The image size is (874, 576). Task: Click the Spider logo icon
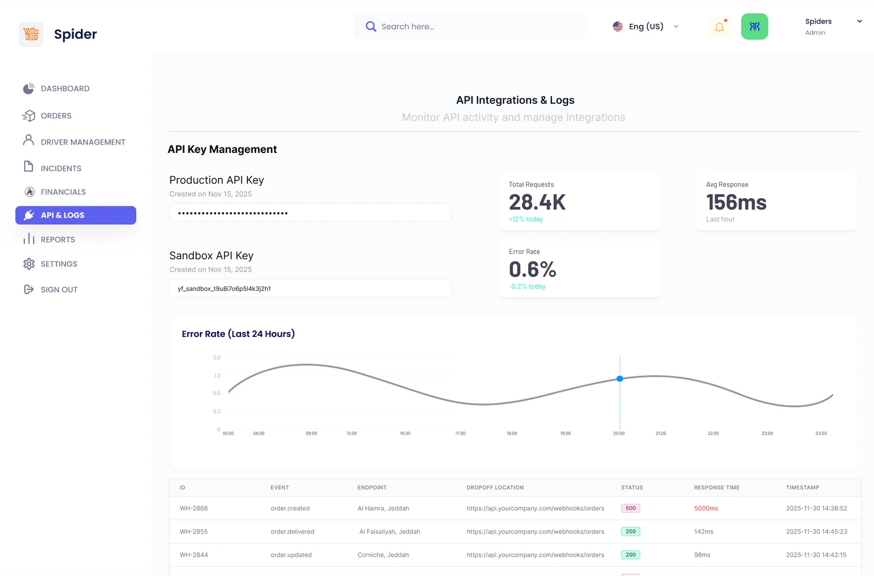pos(31,34)
